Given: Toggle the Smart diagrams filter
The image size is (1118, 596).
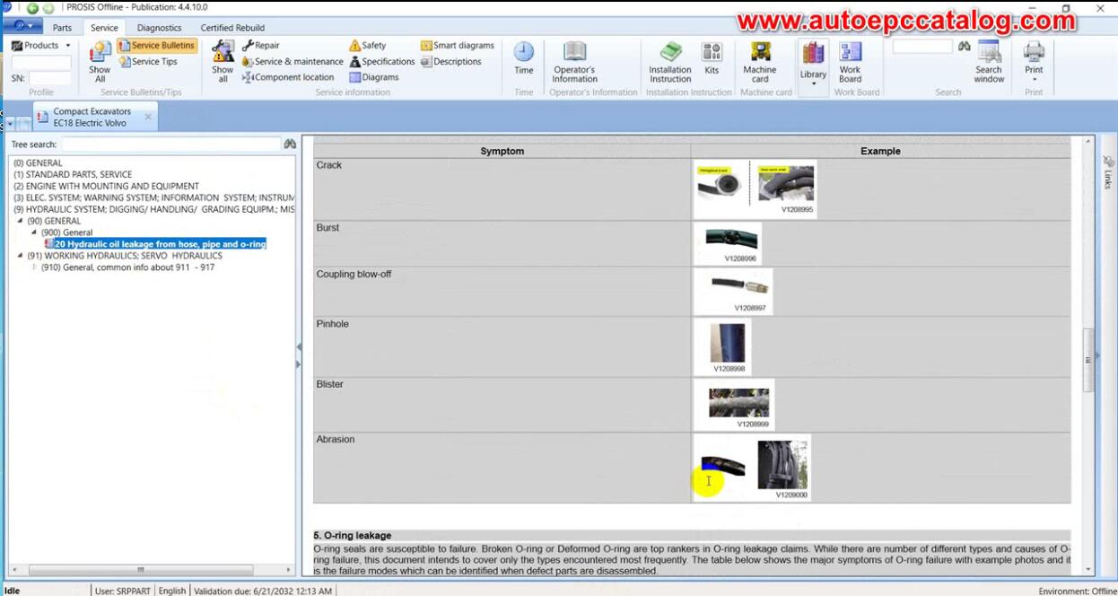Looking at the screenshot, I should 457,46.
